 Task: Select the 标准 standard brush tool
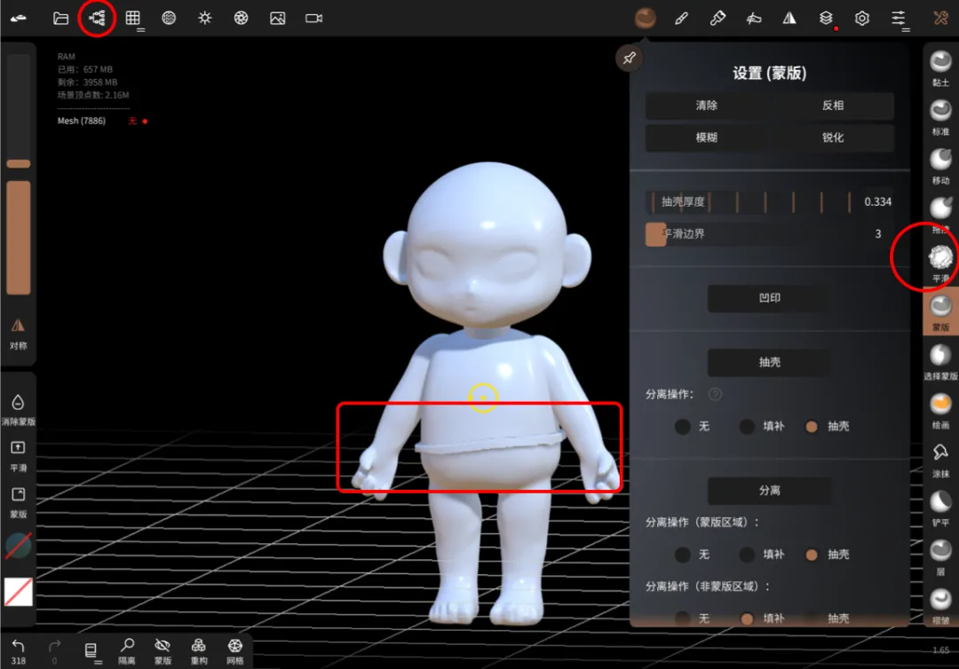940,117
